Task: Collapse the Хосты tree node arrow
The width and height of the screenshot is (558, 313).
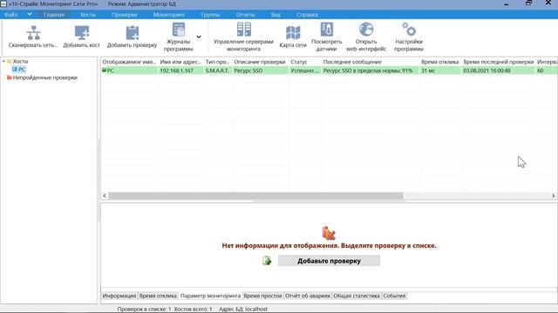Action: (3, 62)
